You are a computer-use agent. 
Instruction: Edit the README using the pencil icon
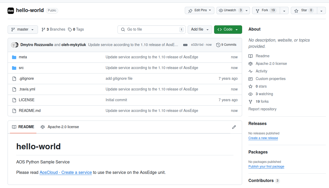234,127
